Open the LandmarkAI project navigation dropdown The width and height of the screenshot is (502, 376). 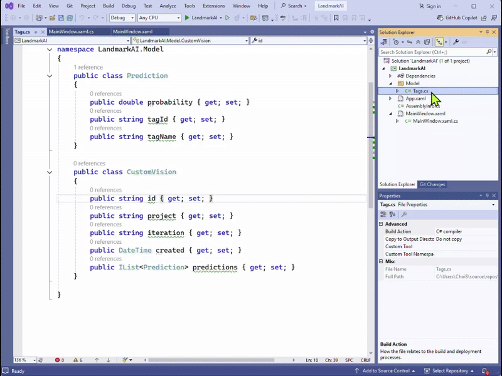72,41
